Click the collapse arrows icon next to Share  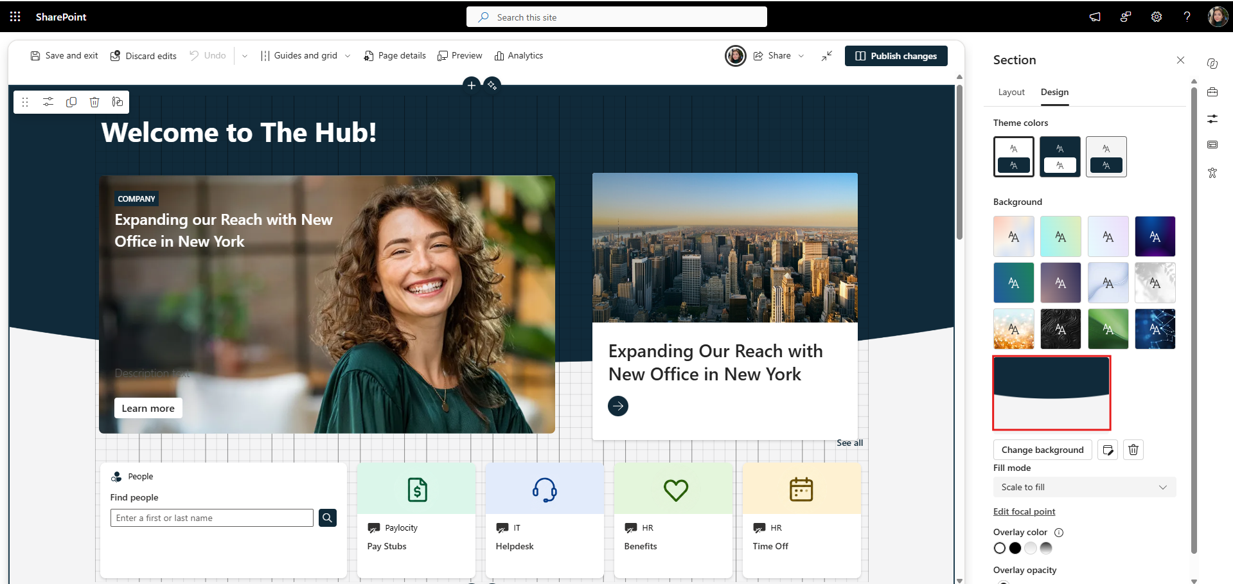click(827, 56)
